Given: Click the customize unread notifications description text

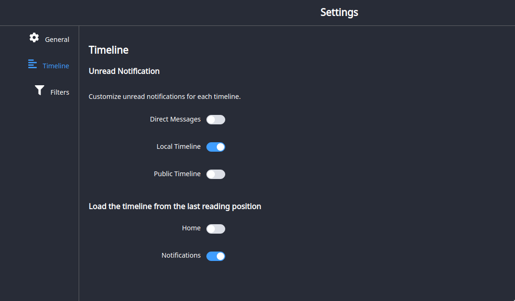Looking at the screenshot, I should click(x=164, y=96).
